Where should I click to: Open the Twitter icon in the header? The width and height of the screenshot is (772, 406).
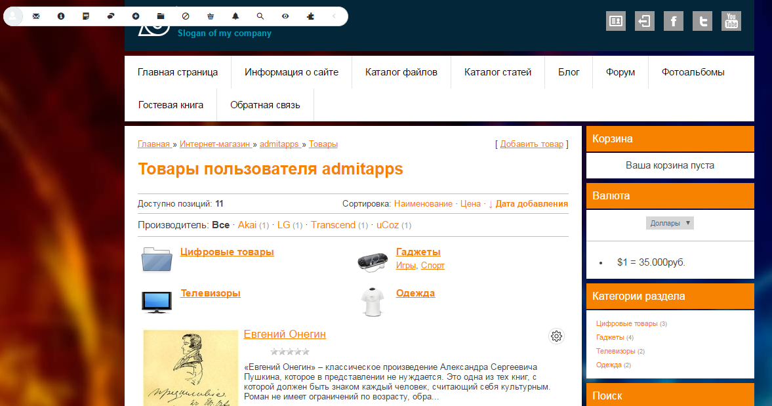pyautogui.click(x=702, y=20)
